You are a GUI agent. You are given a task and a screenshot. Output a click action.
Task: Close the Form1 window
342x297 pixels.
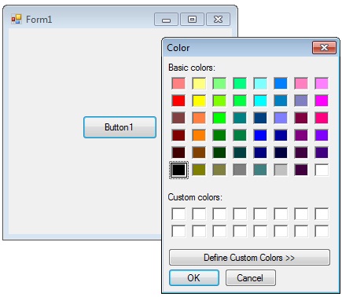[218, 20]
